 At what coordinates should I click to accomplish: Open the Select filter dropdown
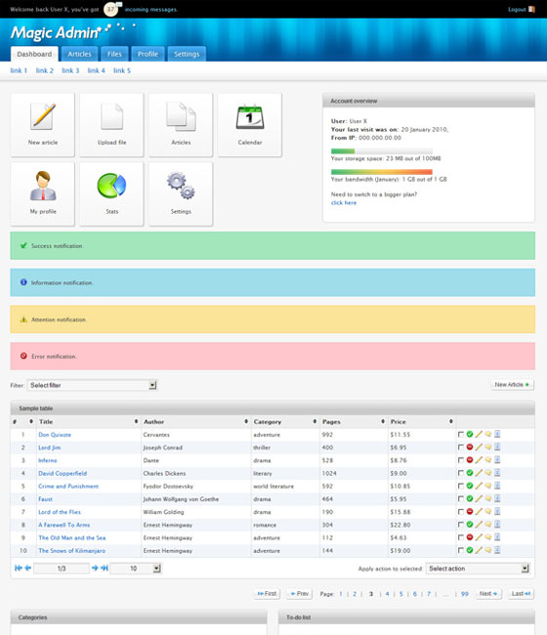tap(92, 385)
